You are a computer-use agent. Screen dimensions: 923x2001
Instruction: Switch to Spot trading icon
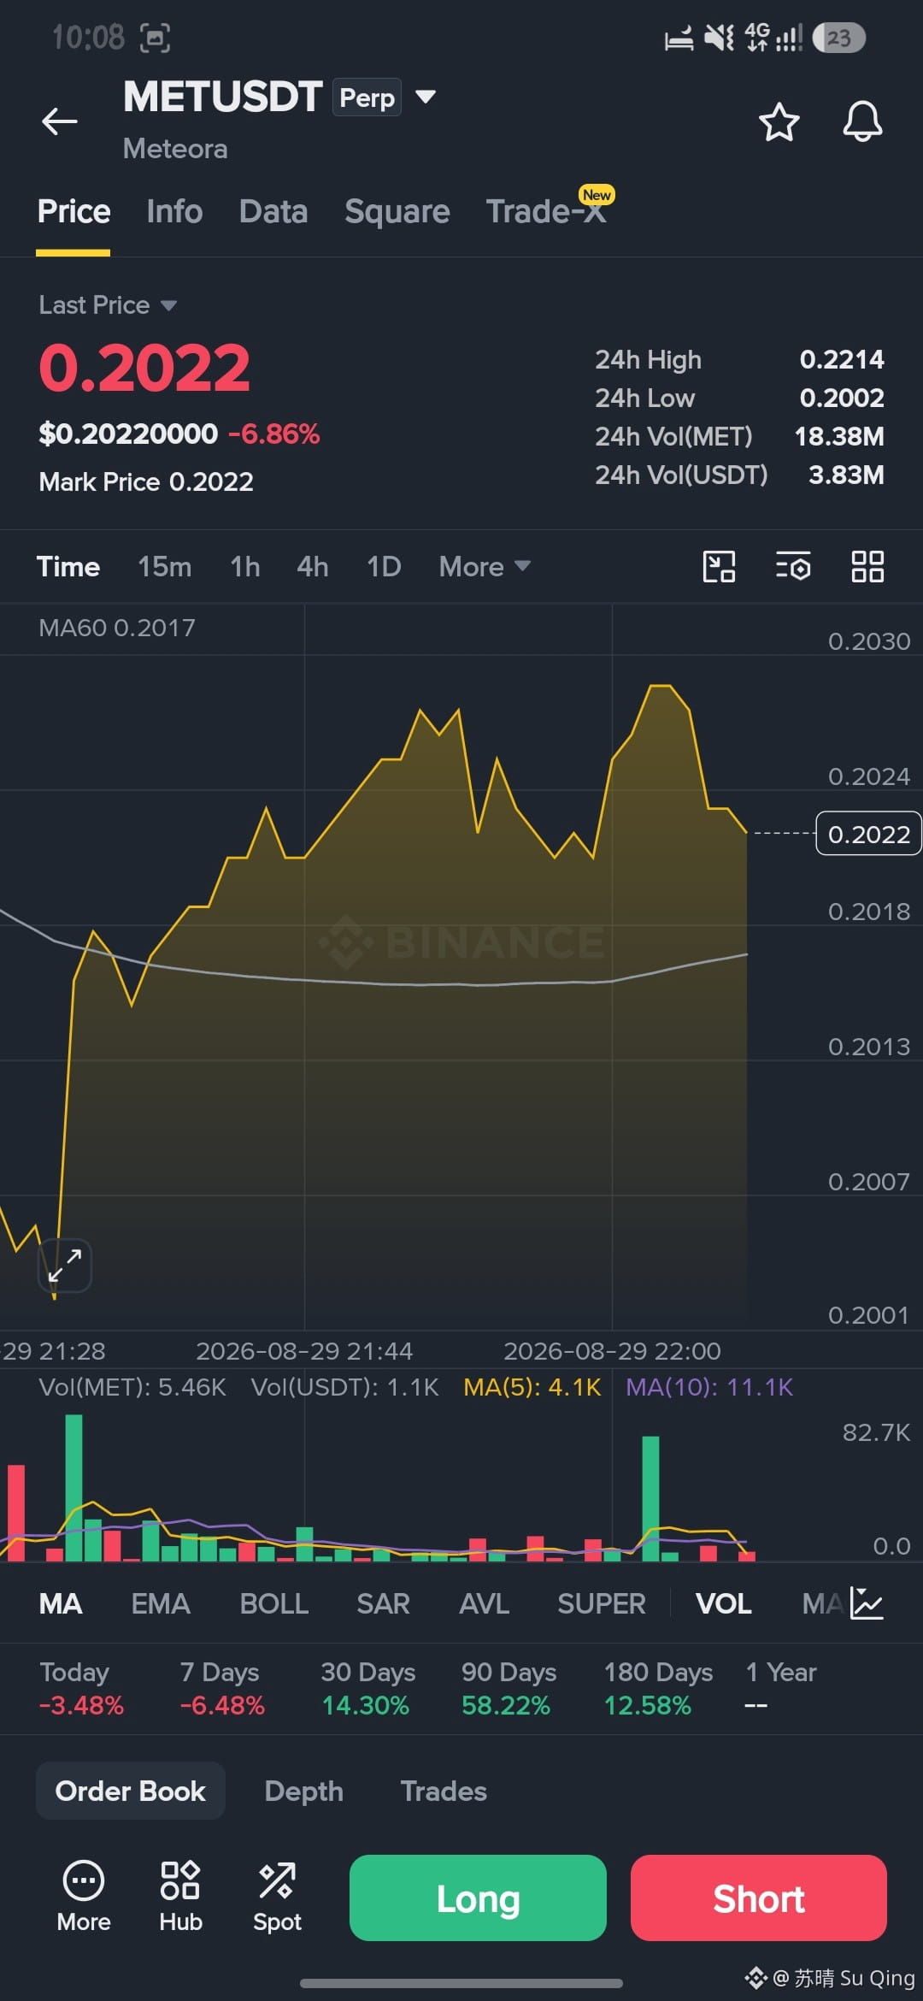[277, 1897]
